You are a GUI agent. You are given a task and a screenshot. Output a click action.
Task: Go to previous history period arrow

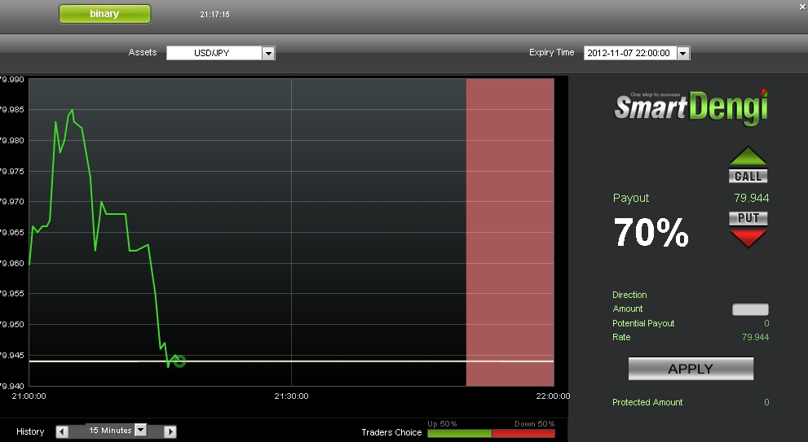pyautogui.click(x=62, y=431)
